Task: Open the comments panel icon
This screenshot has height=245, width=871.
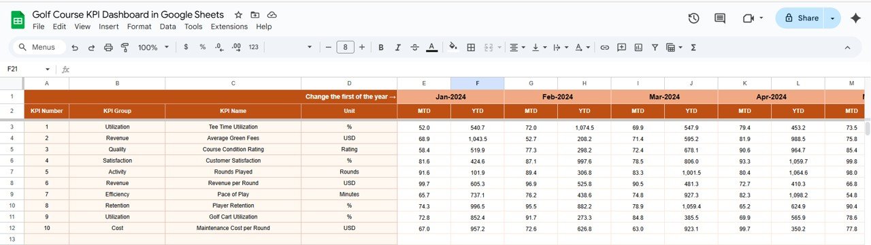Action: pos(720,18)
